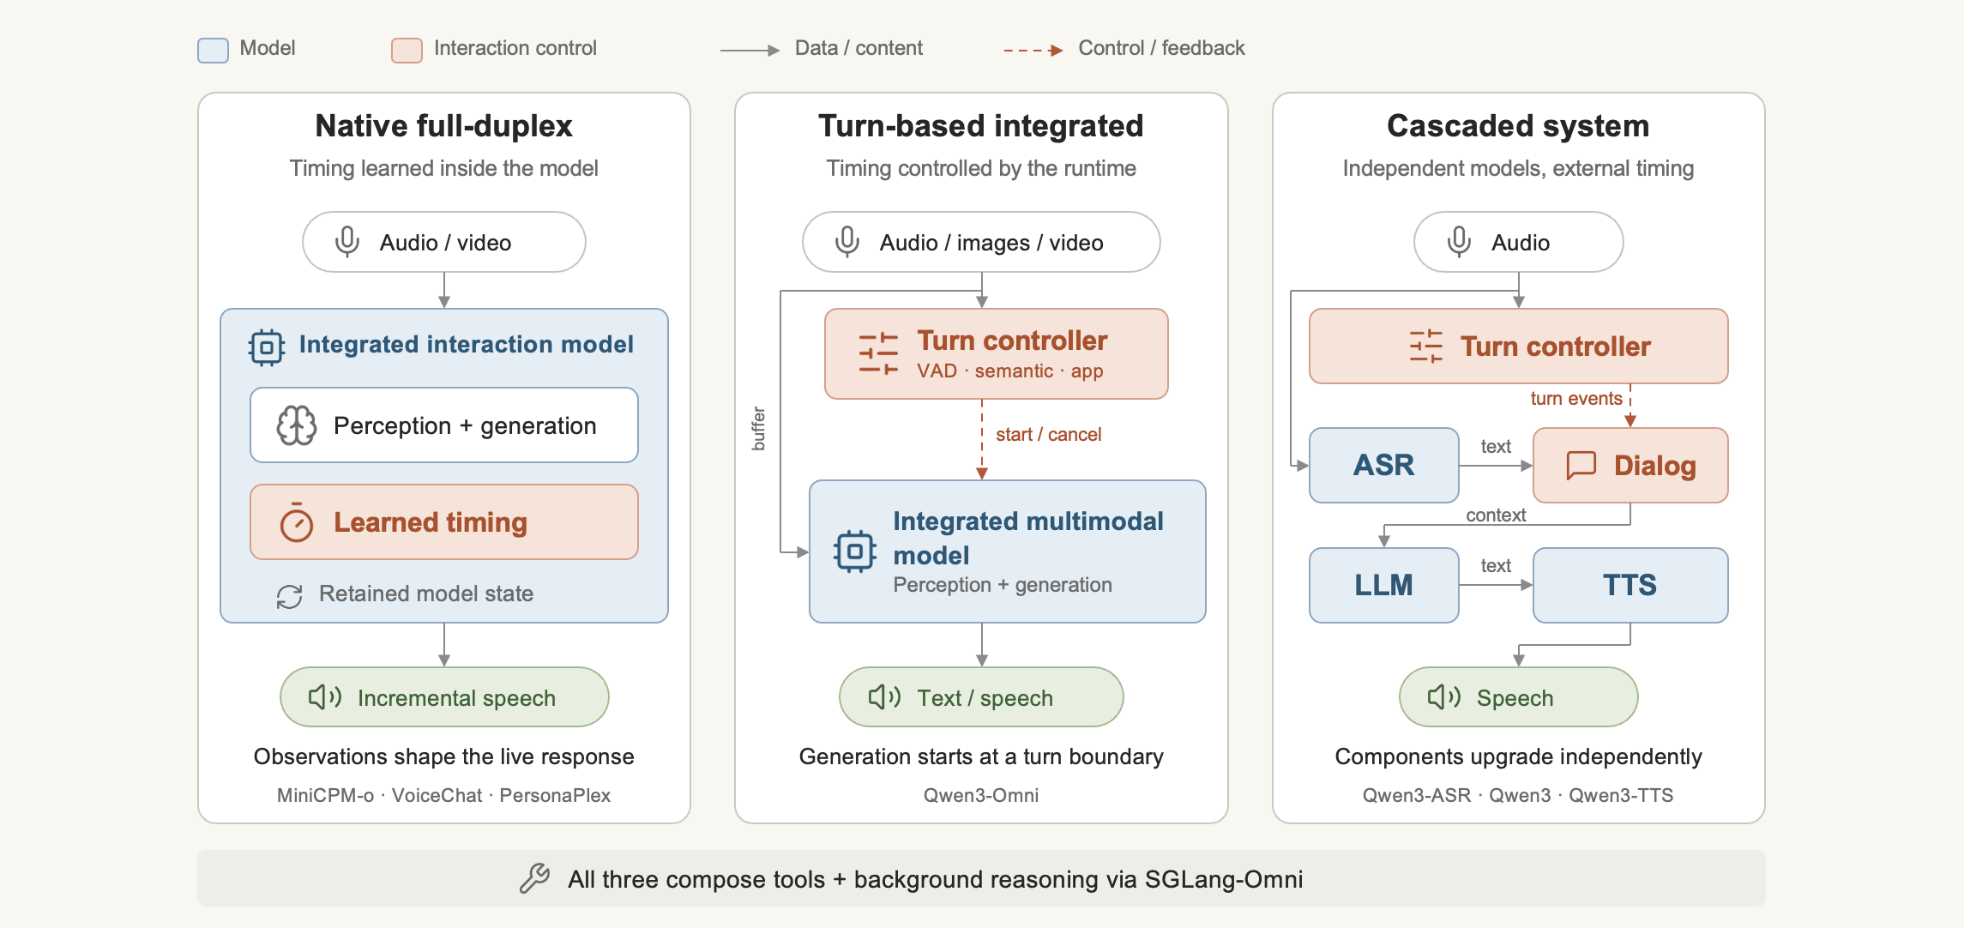Click the speaker icon in the Speech pill
The height and width of the screenshot is (928, 1964).
(1444, 697)
